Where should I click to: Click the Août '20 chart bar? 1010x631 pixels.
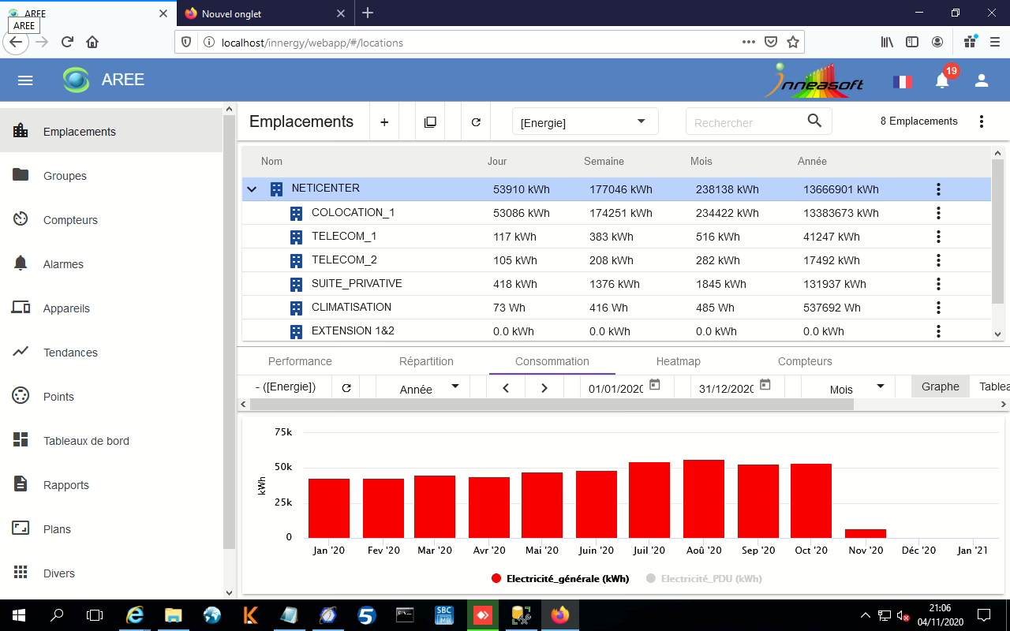(x=704, y=498)
